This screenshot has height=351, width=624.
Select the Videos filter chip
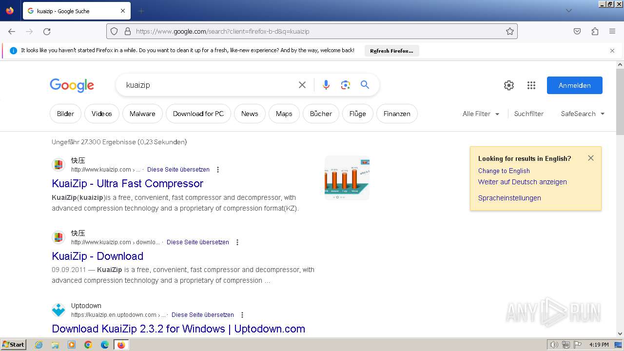pyautogui.click(x=101, y=114)
